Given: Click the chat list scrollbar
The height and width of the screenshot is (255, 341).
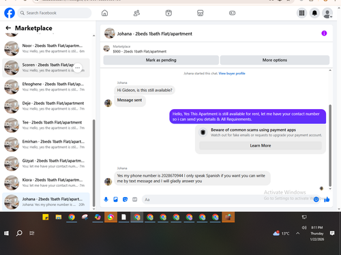Looking at the screenshot, I should click(93, 162).
